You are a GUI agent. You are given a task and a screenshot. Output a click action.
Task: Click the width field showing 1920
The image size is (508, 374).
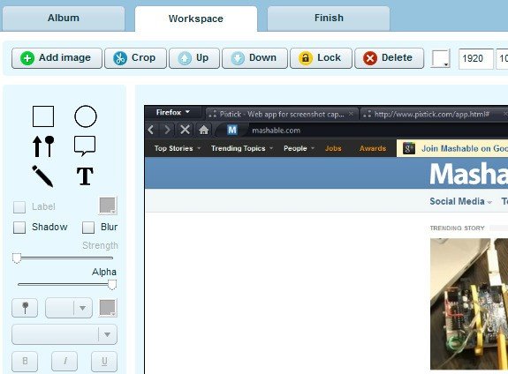(476, 58)
